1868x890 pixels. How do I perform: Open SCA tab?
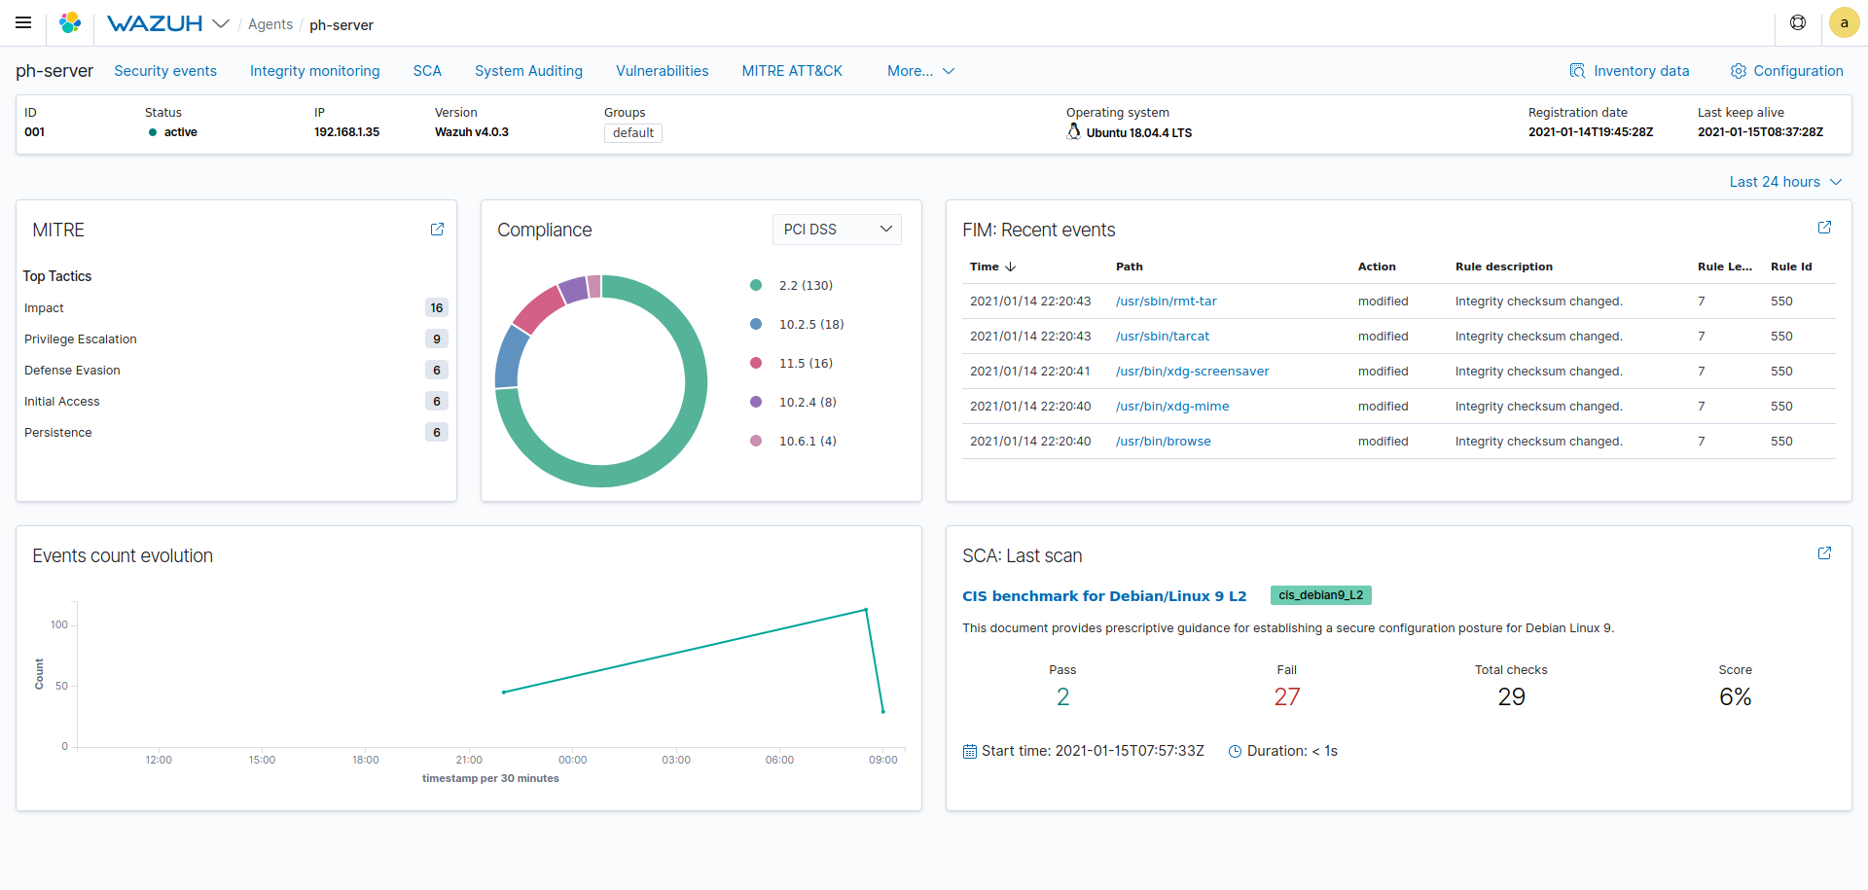pyautogui.click(x=427, y=71)
